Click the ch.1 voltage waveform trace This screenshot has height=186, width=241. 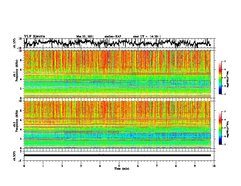[117, 43]
